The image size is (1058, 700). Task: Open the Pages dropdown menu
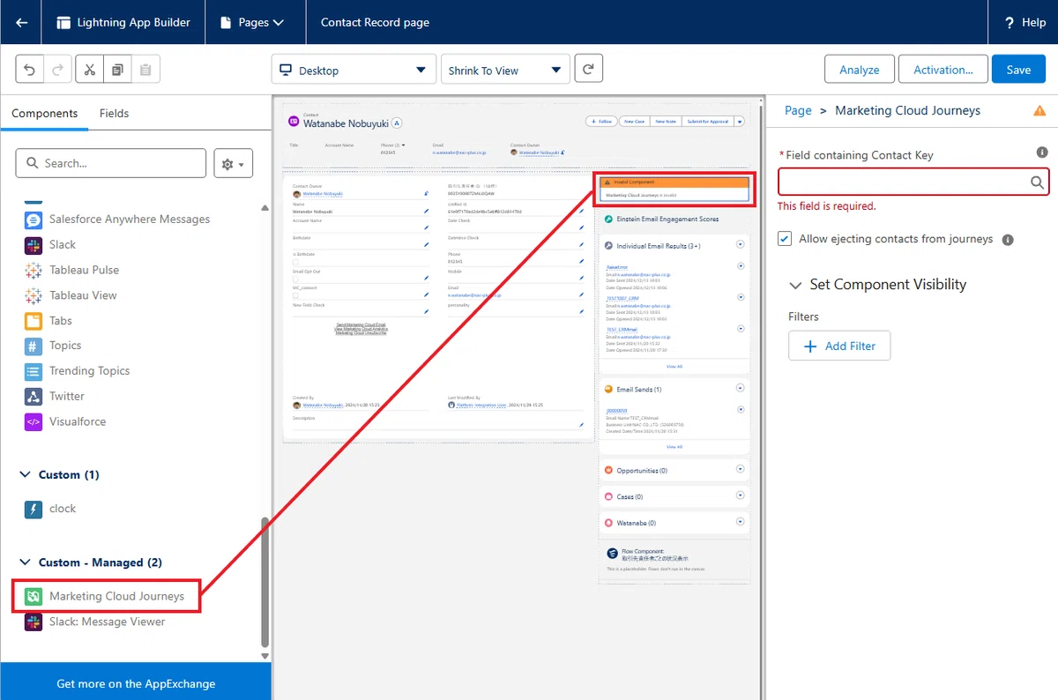pos(255,22)
